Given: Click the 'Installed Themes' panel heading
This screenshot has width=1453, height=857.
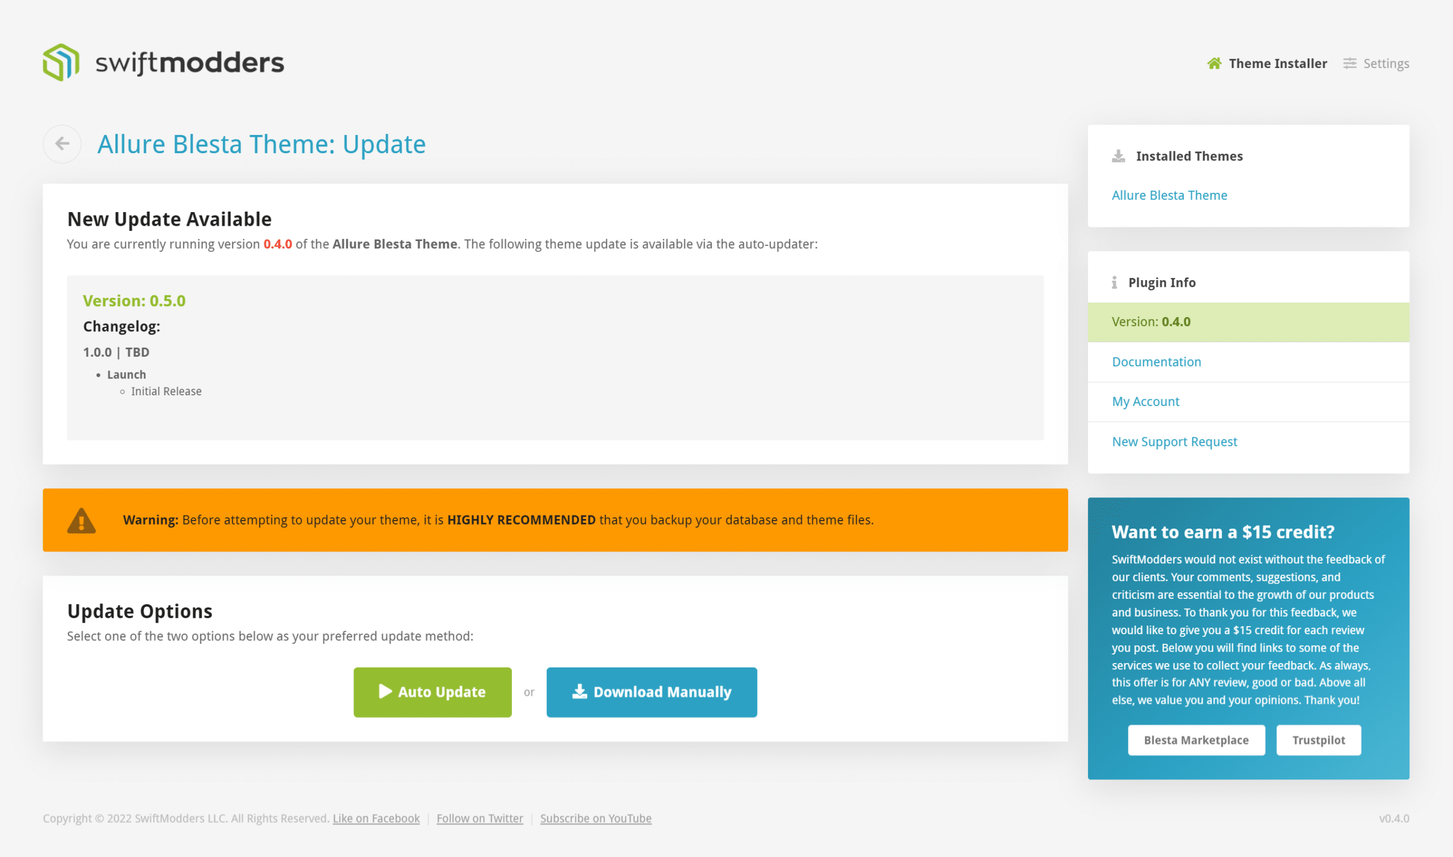Looking at the screenshot, I should (x=1189, y=157).
